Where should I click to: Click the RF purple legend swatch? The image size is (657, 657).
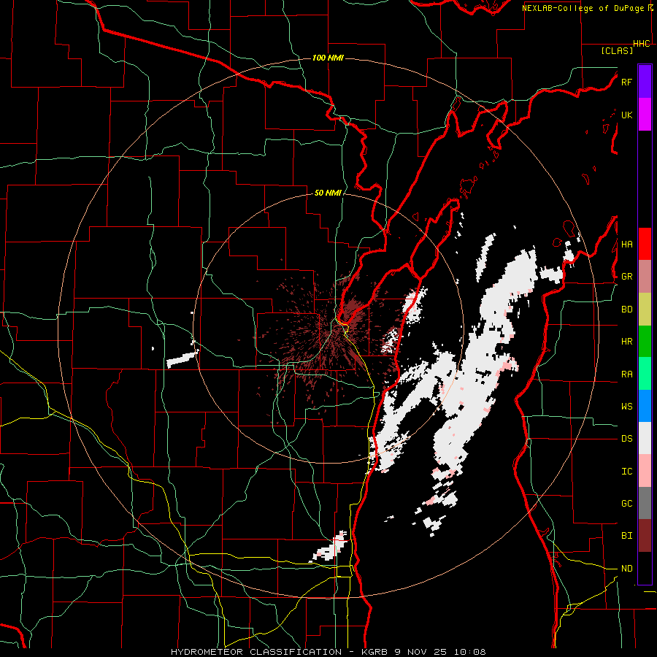tap(645, 82)
